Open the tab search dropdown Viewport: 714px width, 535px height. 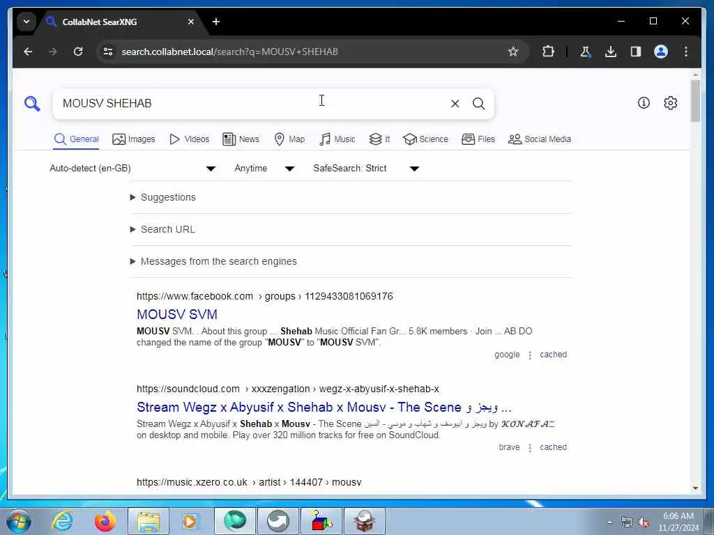pyautogui.click(x=26, y=22)
